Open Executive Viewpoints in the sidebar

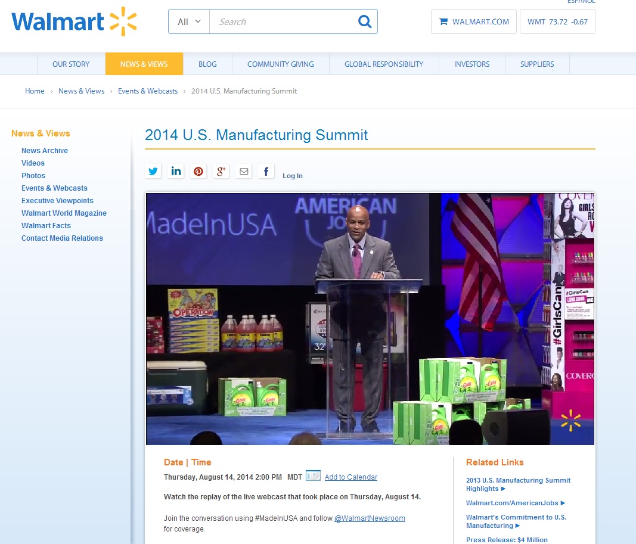pyautogui.click(x=57, y=201)
